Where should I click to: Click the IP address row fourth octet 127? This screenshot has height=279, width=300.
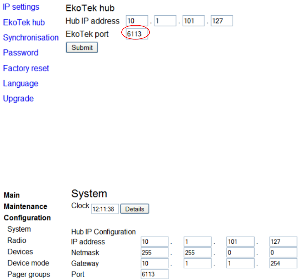tap(283, 242)
